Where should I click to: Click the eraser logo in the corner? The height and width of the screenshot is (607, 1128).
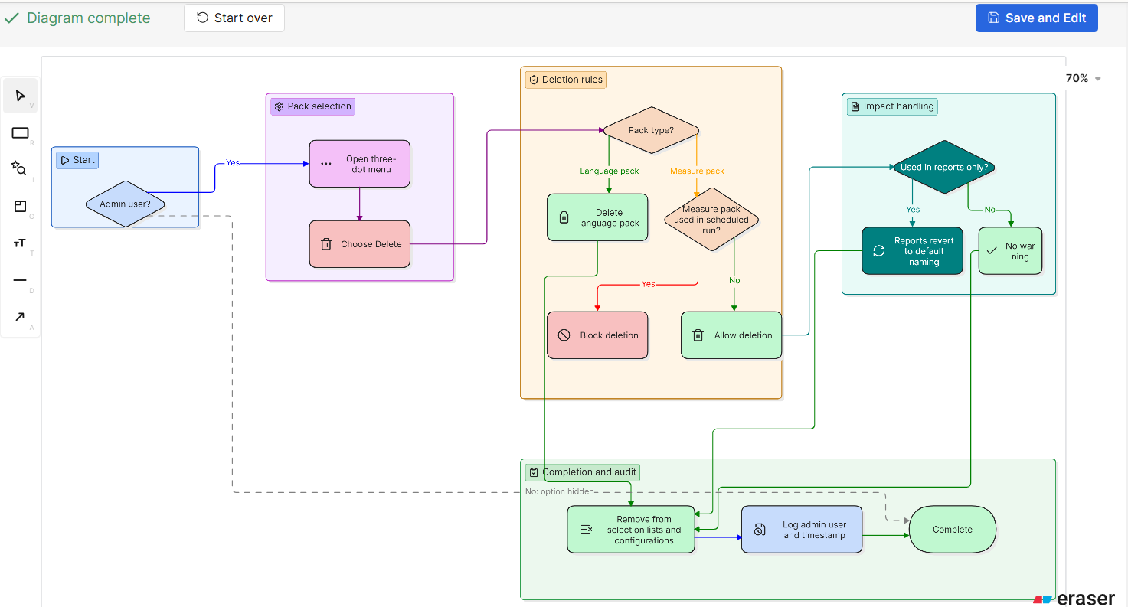(1074, 599)
